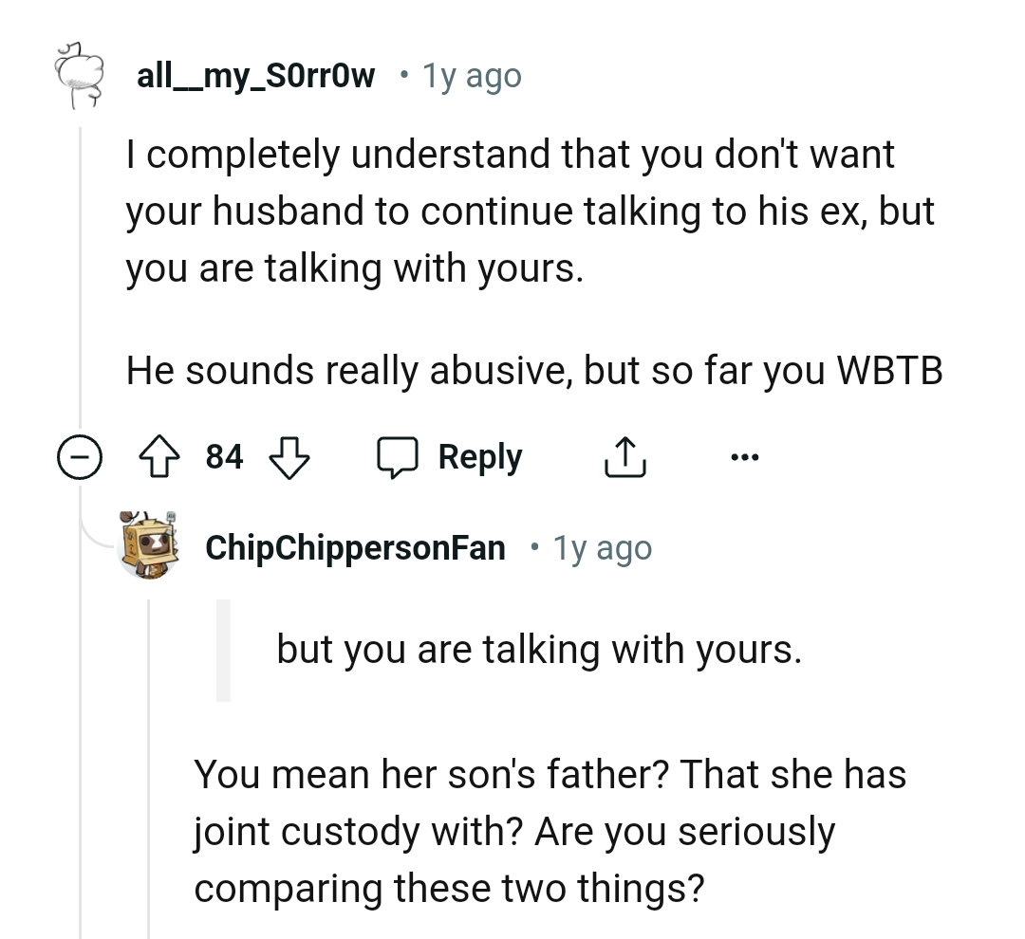The height and width of the screenshot is (939, 1025).
Task: Click the 1y ago timestamp on the reply
Action: pos(603,547)
